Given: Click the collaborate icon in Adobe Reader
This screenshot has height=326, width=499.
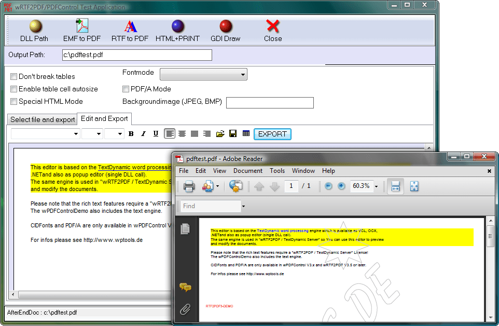Looking at the screenshot, I should (x=208, y=186).
